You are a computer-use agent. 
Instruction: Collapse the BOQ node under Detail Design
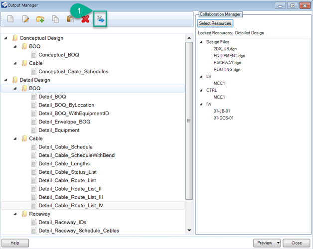[15, 88]
